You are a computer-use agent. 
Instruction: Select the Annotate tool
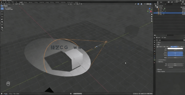point(2,25)
